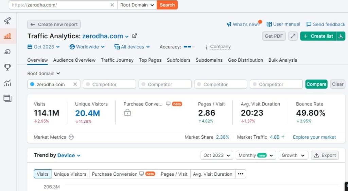
Task: Clear the URL search field with X
Action: point(112,5)
